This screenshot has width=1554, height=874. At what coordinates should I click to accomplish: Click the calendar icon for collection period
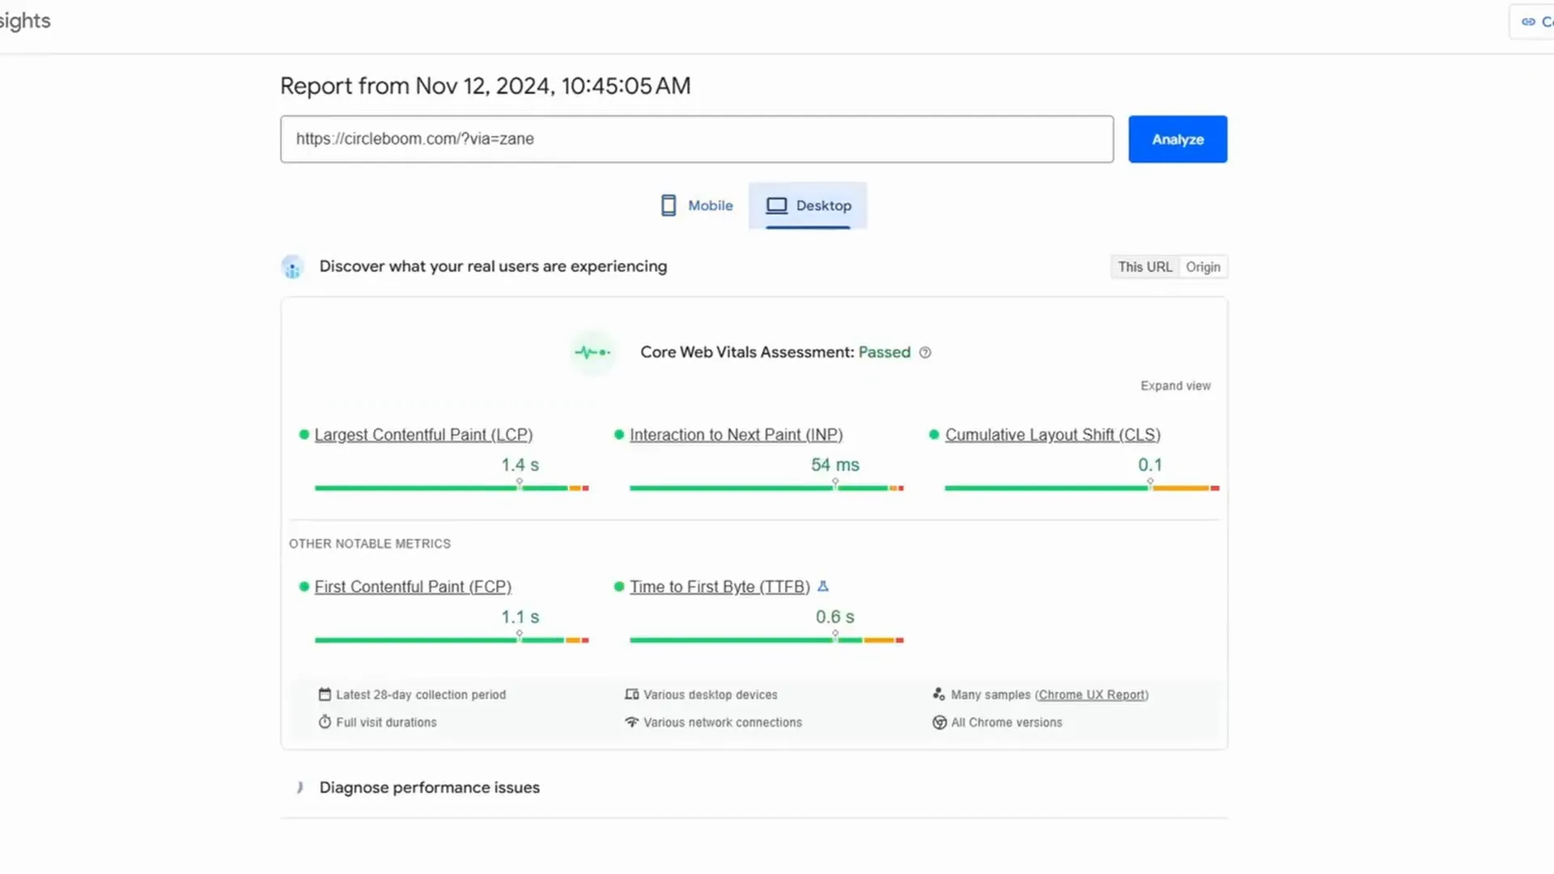325,694
